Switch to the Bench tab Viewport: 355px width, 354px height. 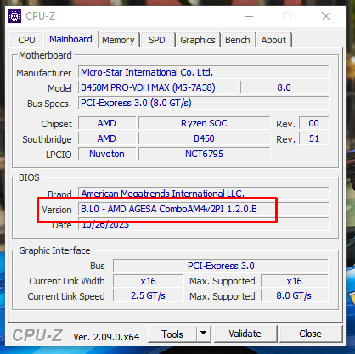(238, 40)
